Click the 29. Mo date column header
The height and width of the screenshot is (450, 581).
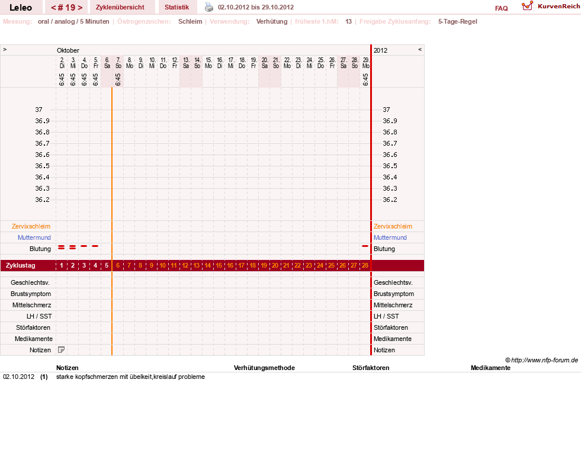(366, 63)
